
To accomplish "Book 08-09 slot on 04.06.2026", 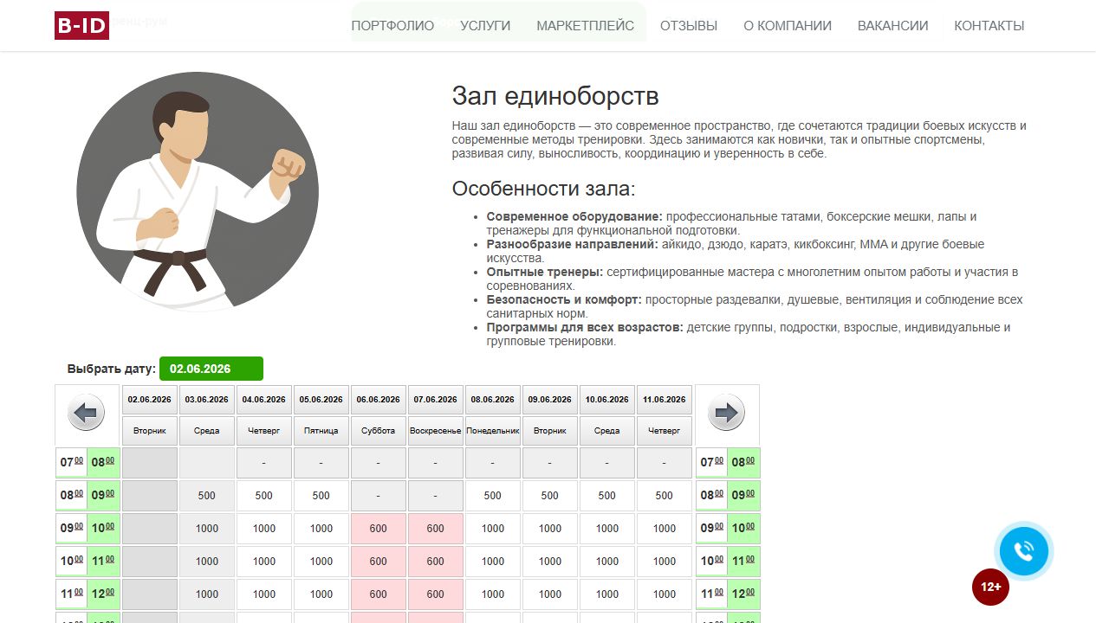I will pyautogui.click(x=264, y=496).
